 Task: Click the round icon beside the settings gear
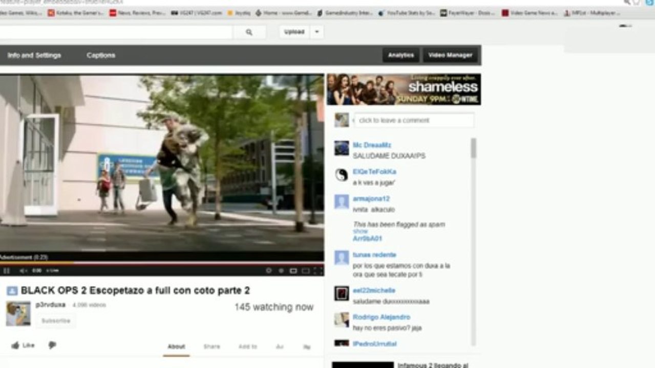coord(281,270)
